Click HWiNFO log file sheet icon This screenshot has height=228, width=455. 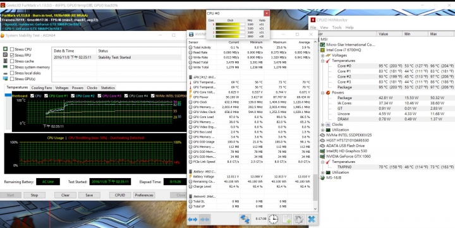(x=286, y=219)
